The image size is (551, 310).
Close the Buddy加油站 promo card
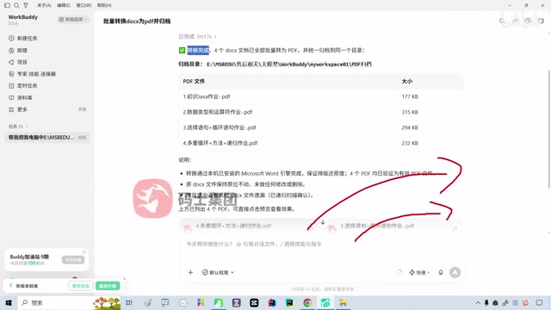click(84, 252)
